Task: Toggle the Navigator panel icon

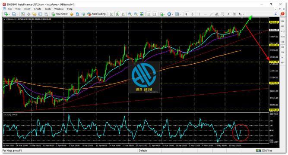Action: pos(35,14)
